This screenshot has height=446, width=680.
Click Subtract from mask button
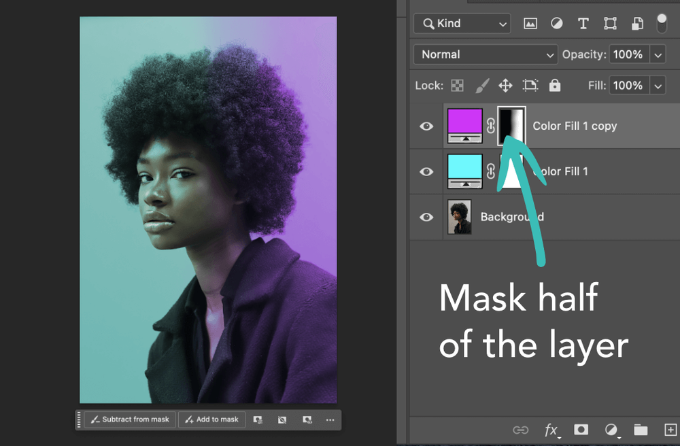[130, 419]
